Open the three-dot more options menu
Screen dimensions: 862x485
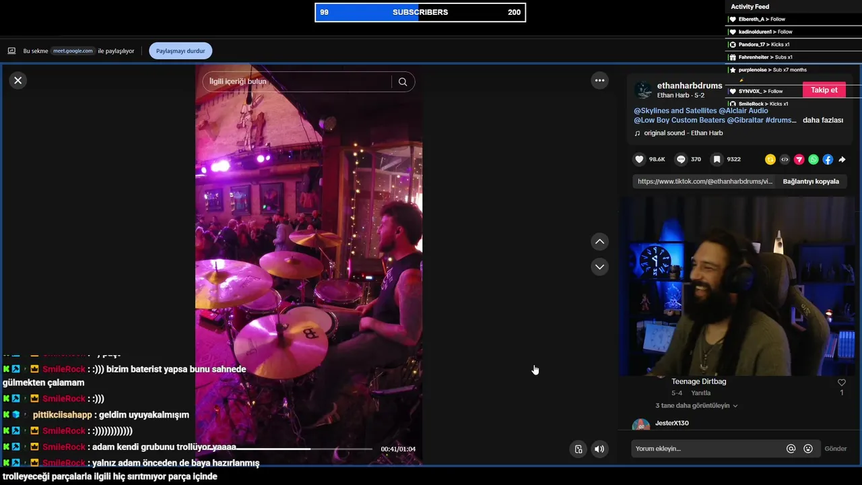(599, 80)
